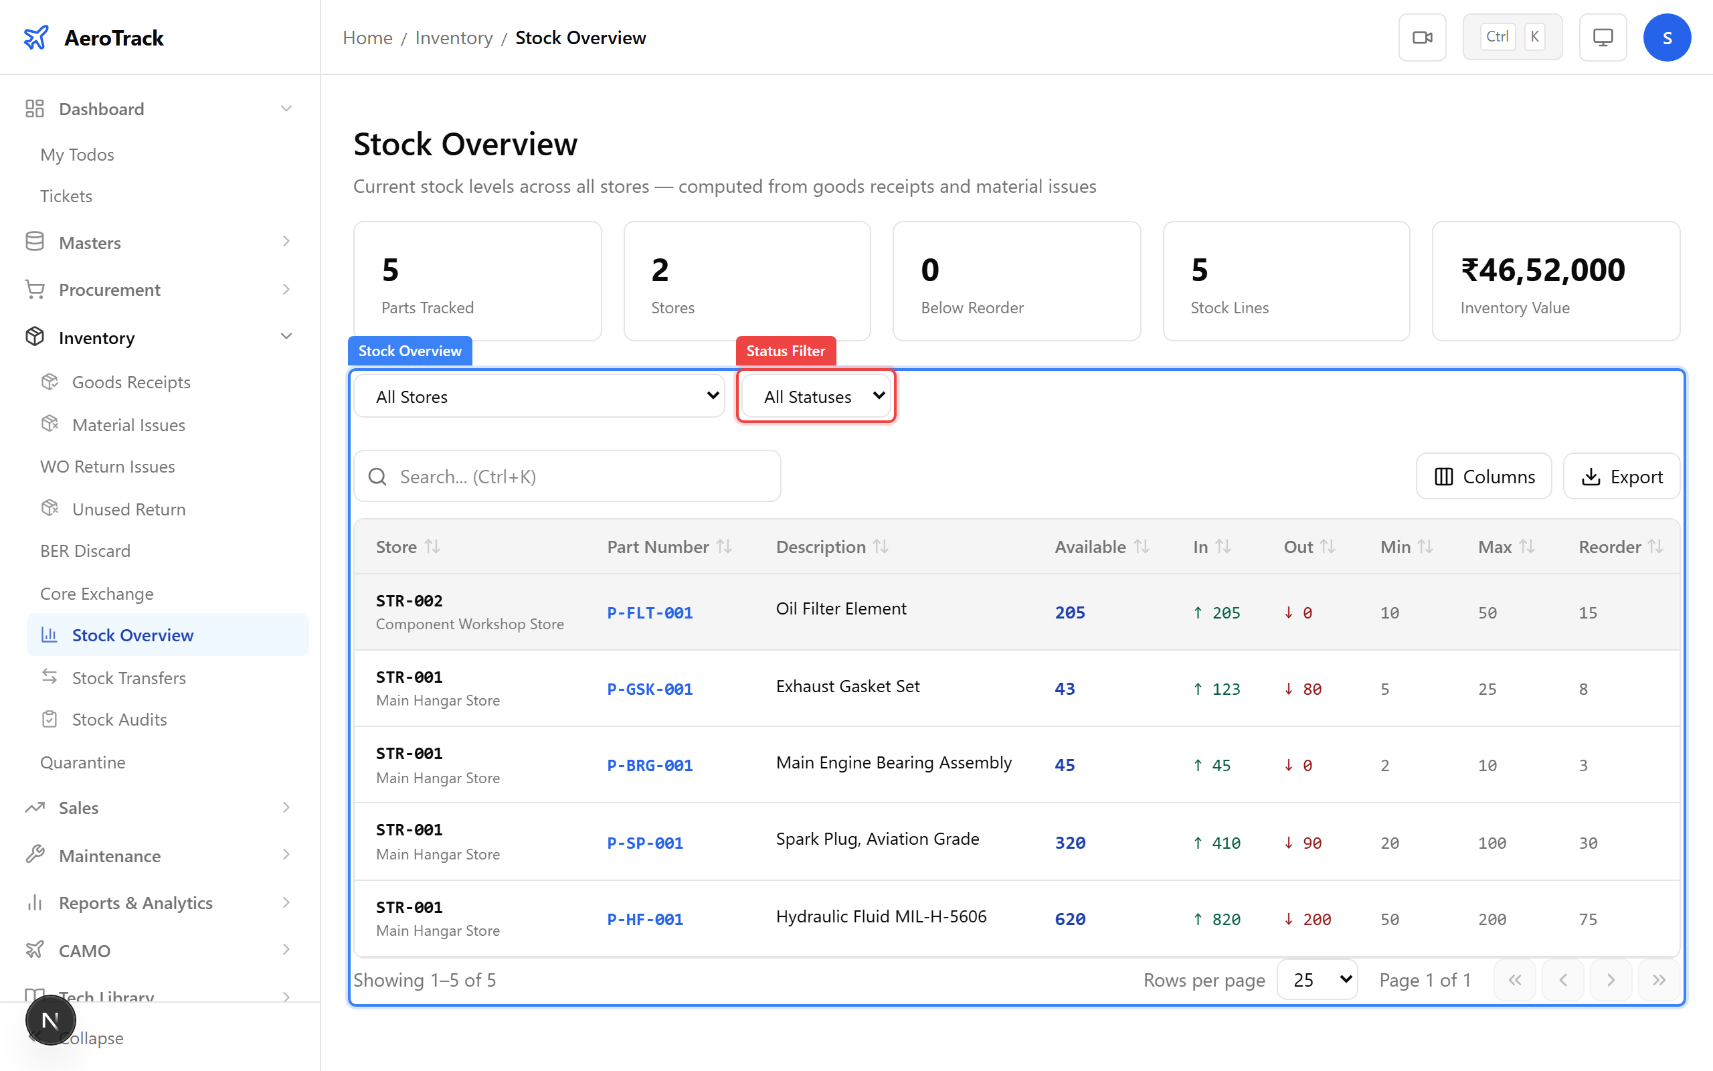Toggle sorting on the Part Number column

(724, 546)
